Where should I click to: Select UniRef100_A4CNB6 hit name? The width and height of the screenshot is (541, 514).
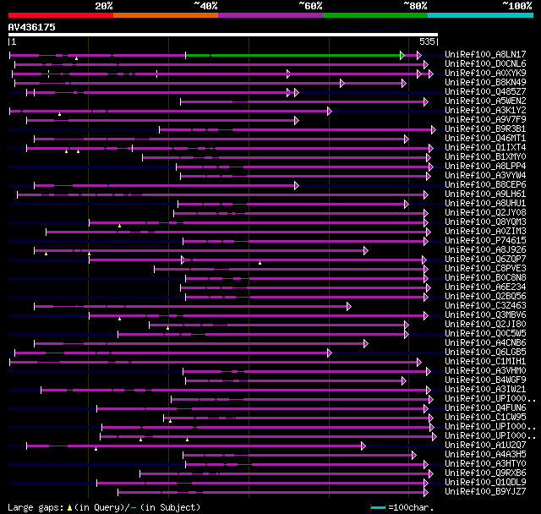pos(485,343)
